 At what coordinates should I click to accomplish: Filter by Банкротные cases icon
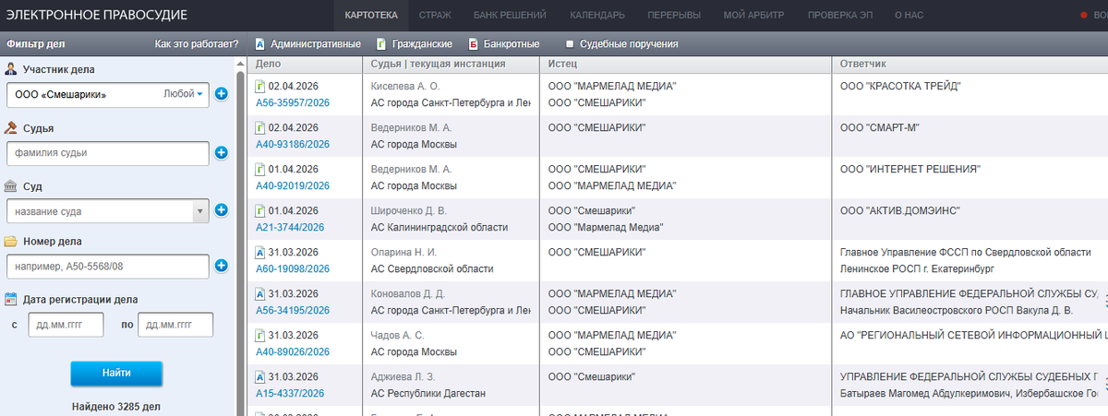click(473, 44)
